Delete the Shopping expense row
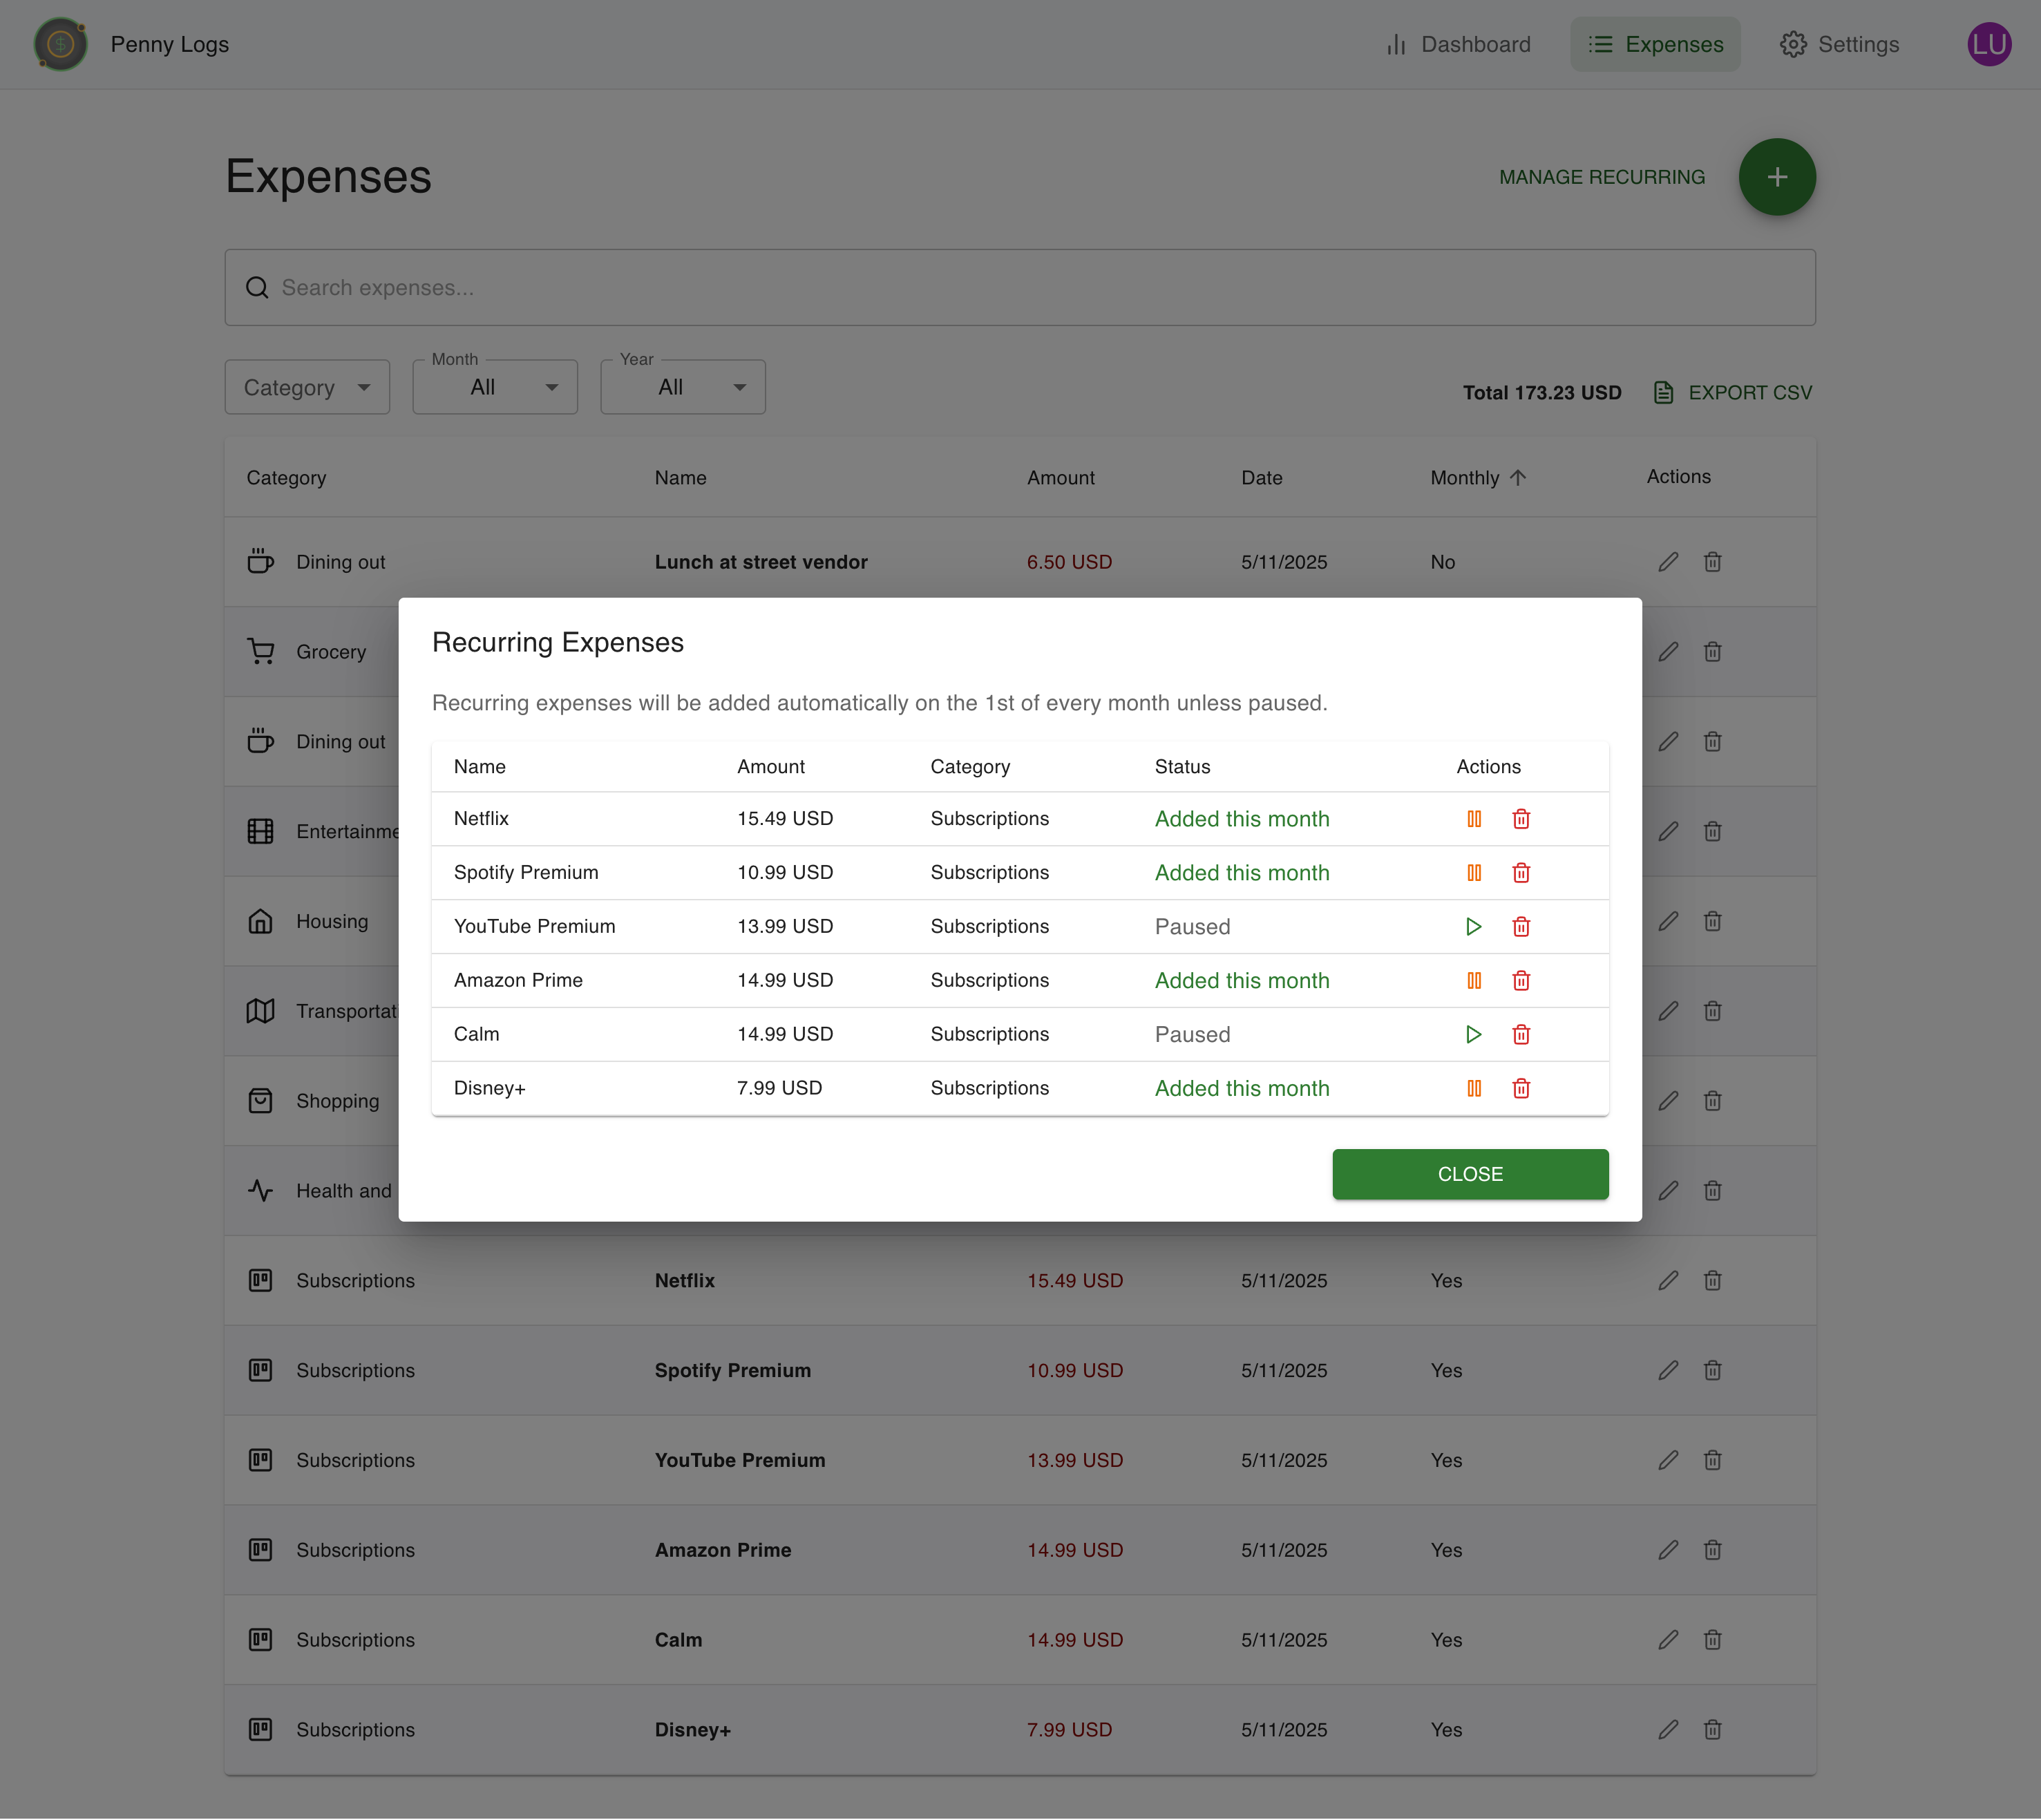Viewport: 2041px width, 1820px height. click(x=1712, y=1101)
